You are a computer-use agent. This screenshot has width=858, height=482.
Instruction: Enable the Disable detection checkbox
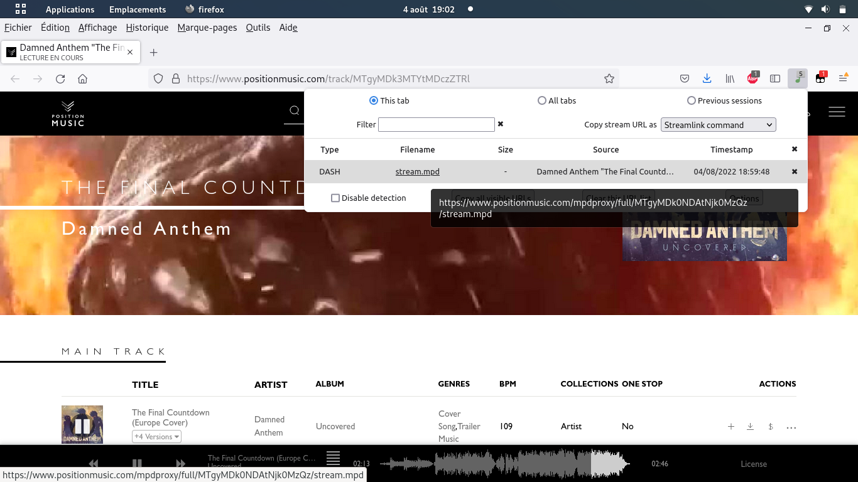(x=335, y=198)
